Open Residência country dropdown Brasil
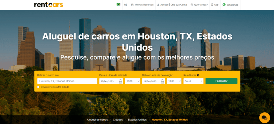This screenshot has width=274, height=124. [x=193, y=81]
